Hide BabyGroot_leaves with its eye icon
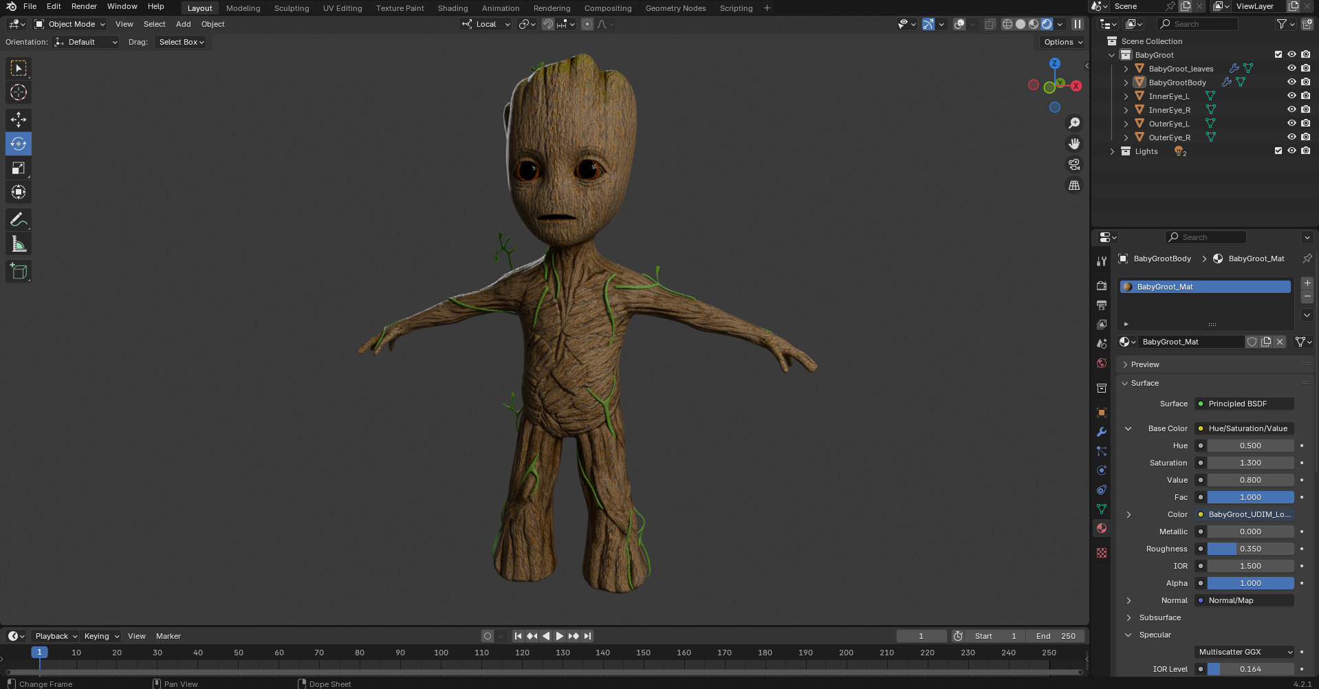The width and height of the screenshot is (1319, 689). [1291, 69]
